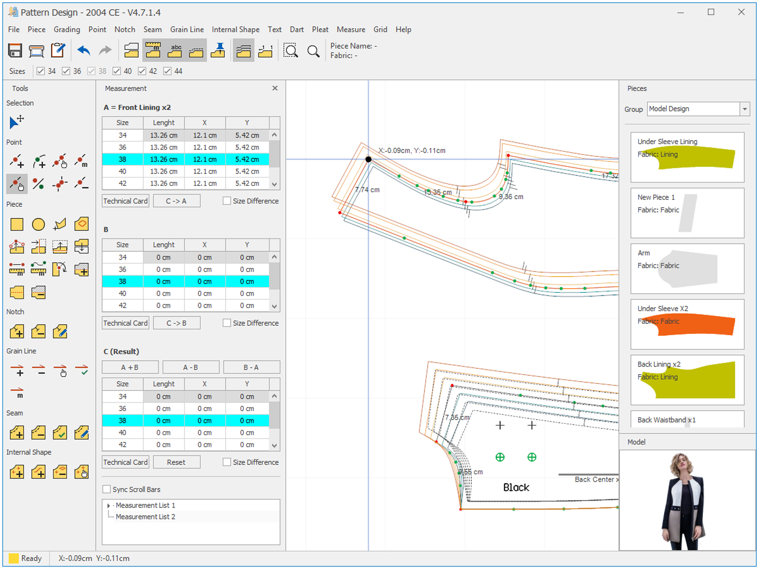Screen dimensions: 759x569
Task: Click the add grain line tool
Action: pyautogui.click(x=17, y=370)
